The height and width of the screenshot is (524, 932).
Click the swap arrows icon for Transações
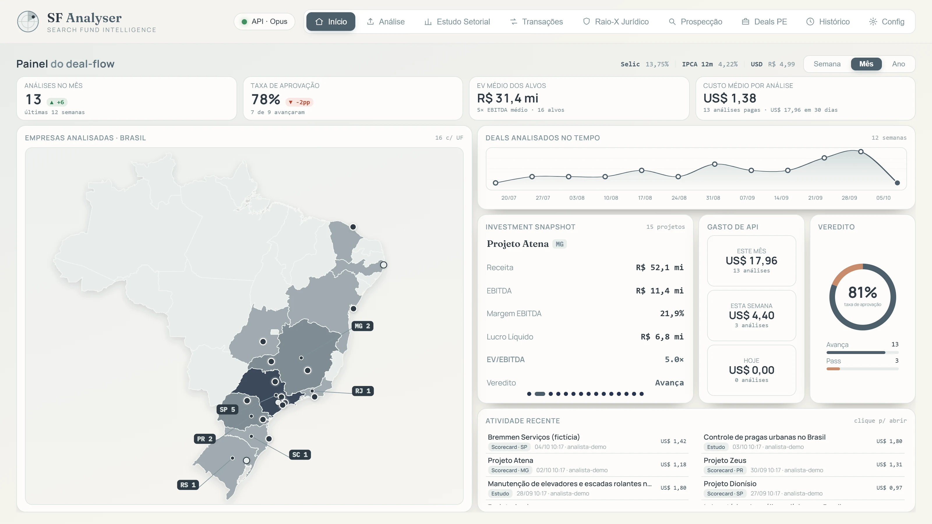513,22
